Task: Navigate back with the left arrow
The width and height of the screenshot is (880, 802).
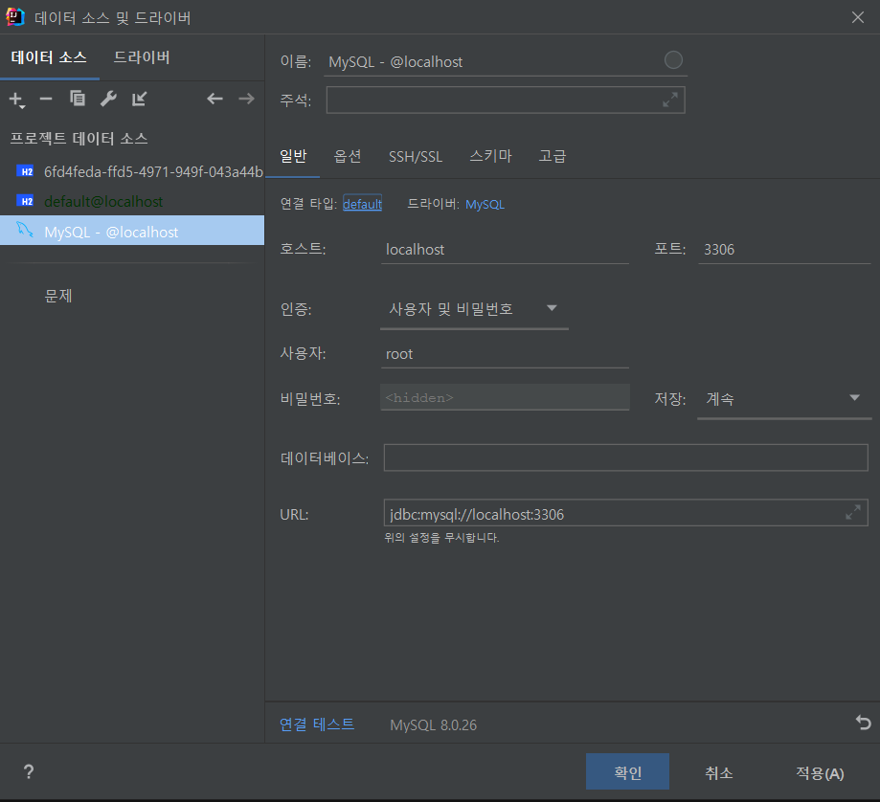Action: point(214,99)
